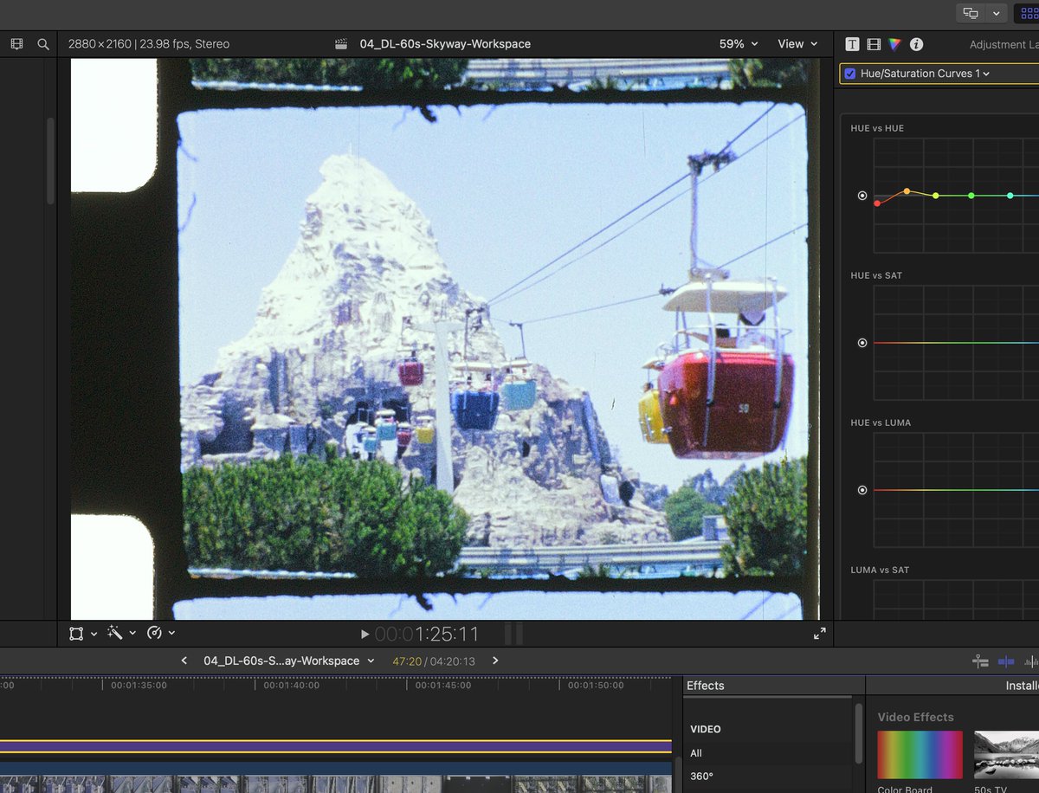The width and height of the screenshot is (1039, 793).
Task: Toggle the audio skimming waveform icon
Action: [1031, 661]
